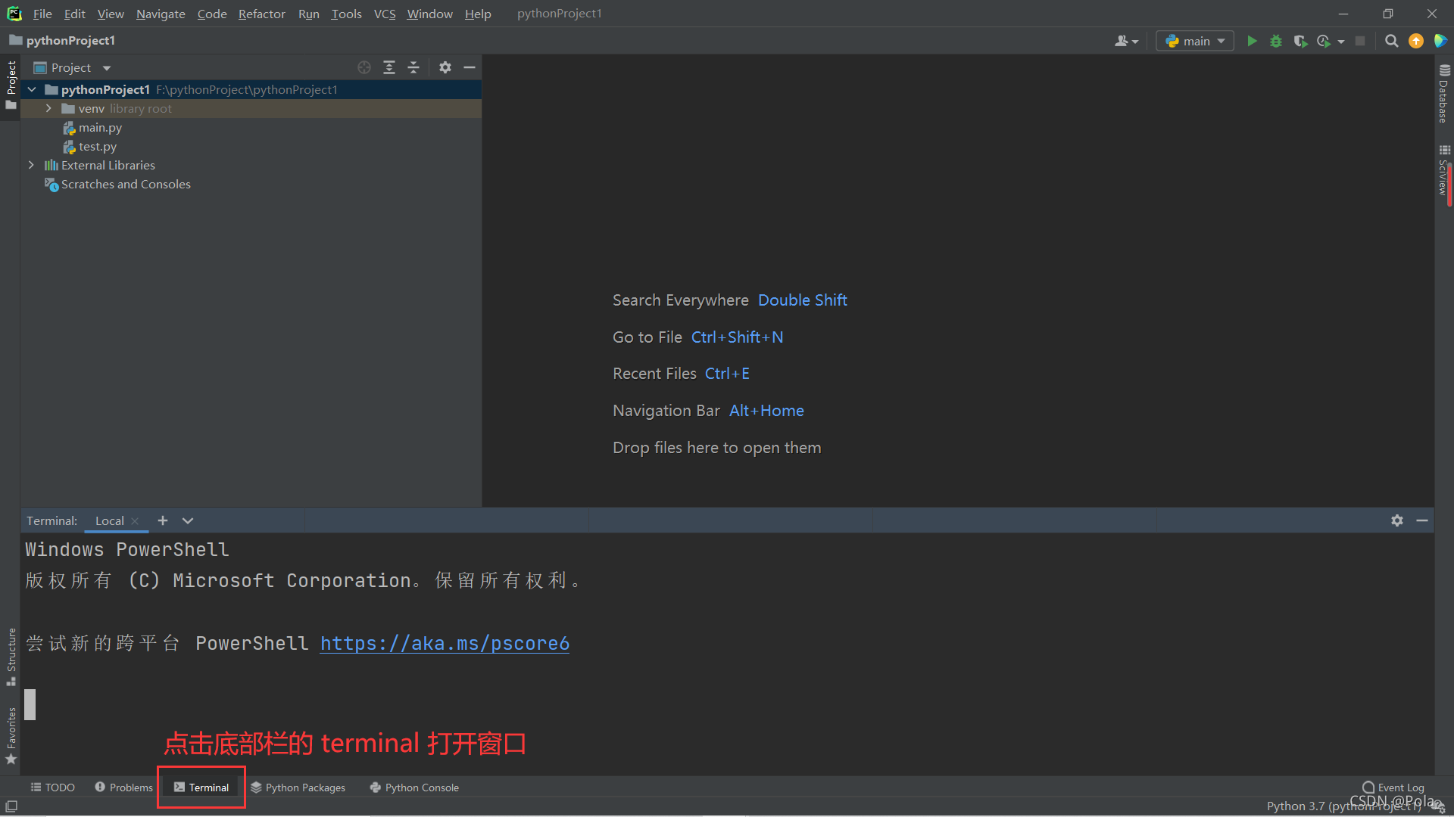Open the Run menu

click(x=308, y=14)
